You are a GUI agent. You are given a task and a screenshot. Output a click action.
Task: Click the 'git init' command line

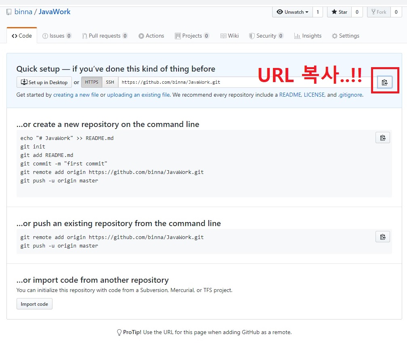point(33,147)
